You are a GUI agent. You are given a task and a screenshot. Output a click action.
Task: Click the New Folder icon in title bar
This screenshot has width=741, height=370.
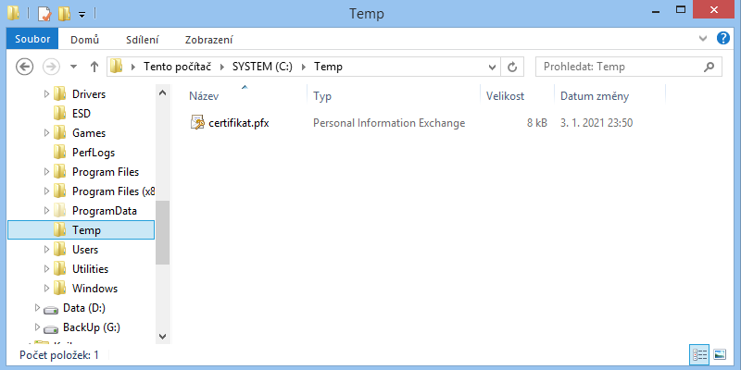(63, 14)
